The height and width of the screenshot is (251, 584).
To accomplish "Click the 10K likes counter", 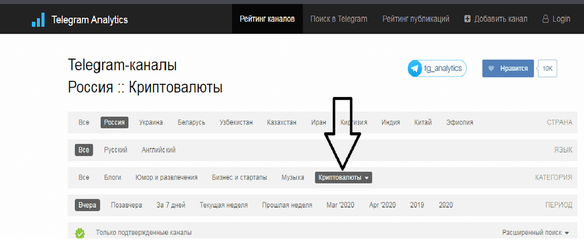I will coord(548,69).
